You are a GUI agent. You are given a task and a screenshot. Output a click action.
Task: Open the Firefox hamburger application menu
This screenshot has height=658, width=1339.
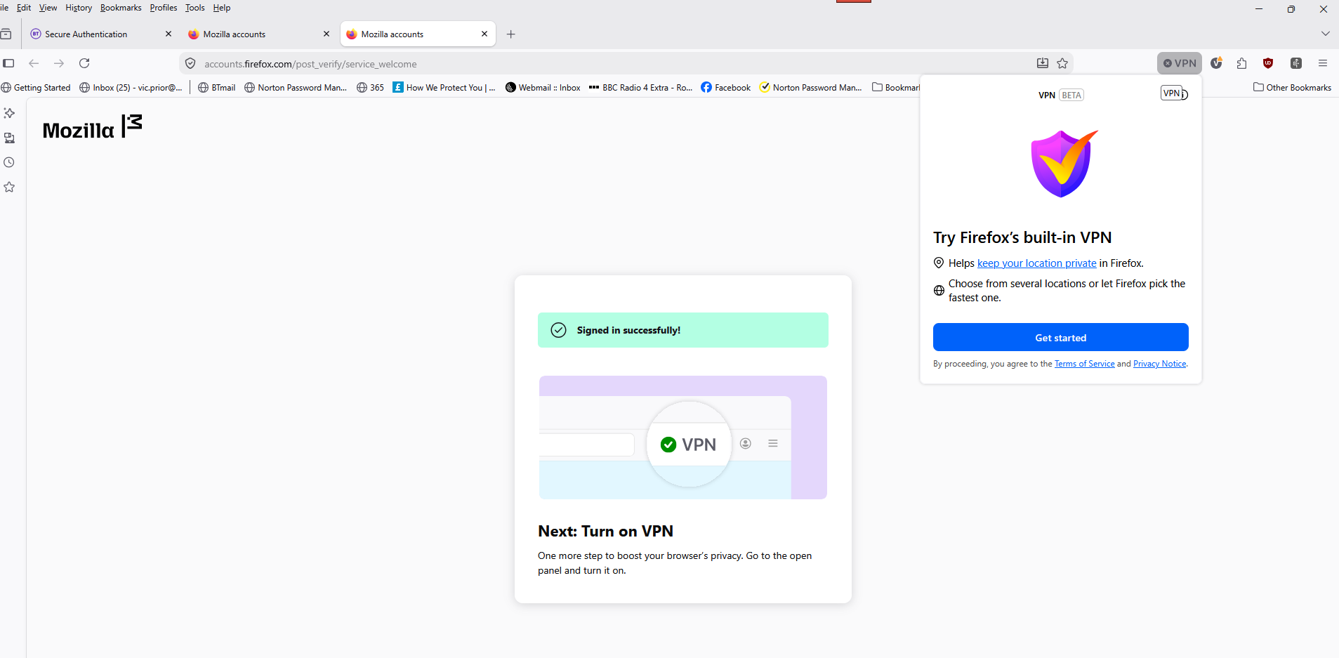point(1323,63)
